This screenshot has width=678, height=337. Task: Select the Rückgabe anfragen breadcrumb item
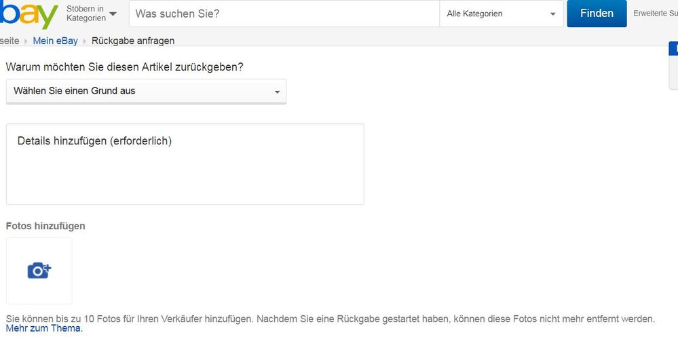(133, 41)
